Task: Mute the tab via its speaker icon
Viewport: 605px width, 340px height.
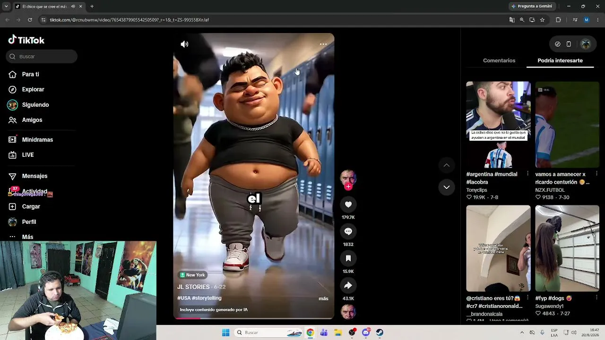Action: [x=73, y=7]
